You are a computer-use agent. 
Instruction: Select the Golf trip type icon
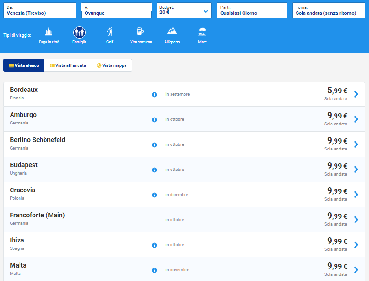(110, 33)
